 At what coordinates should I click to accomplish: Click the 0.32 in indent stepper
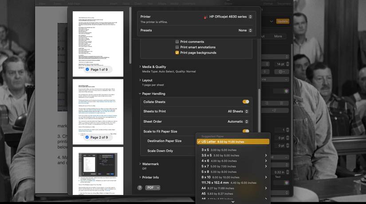[x=287, y=172]
